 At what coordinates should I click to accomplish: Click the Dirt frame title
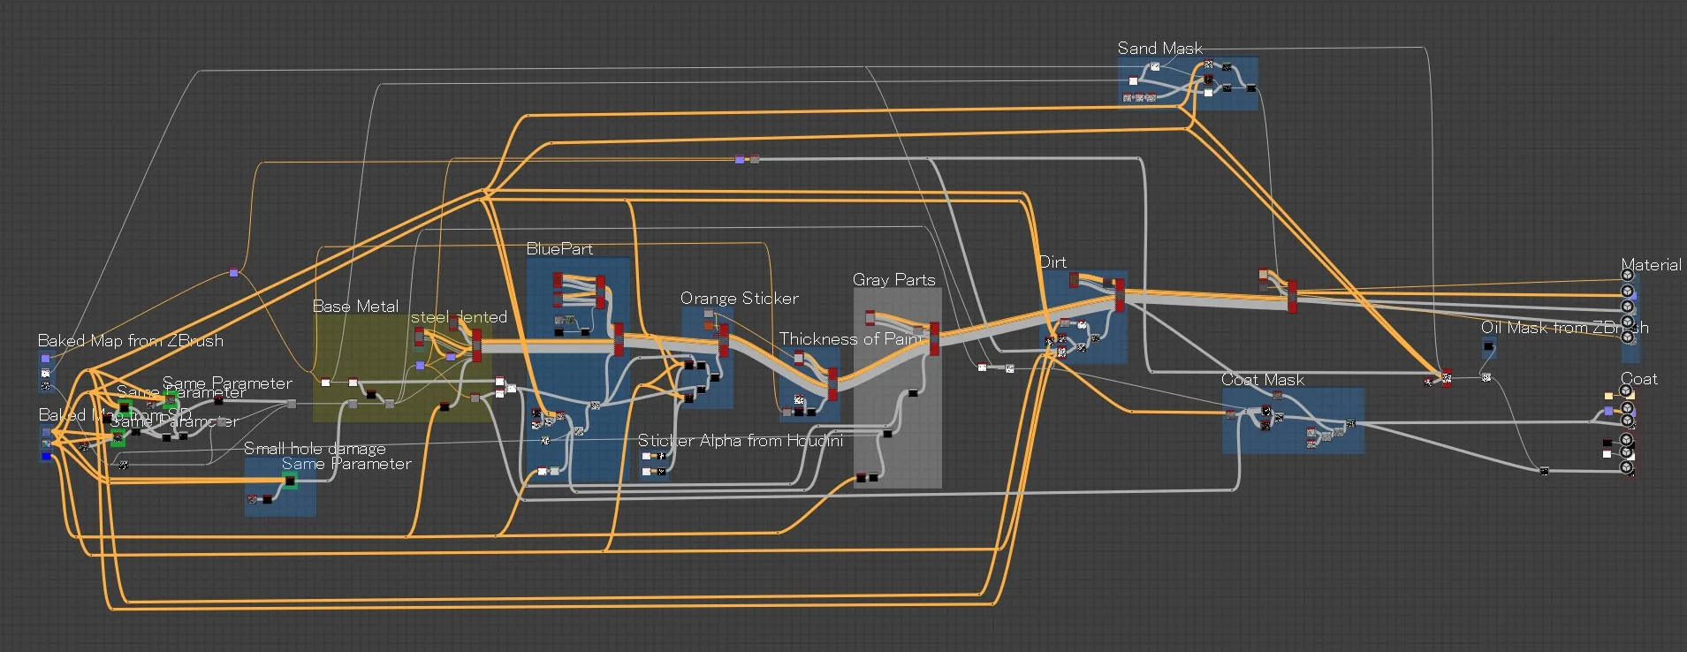(x=1052, y=262)
